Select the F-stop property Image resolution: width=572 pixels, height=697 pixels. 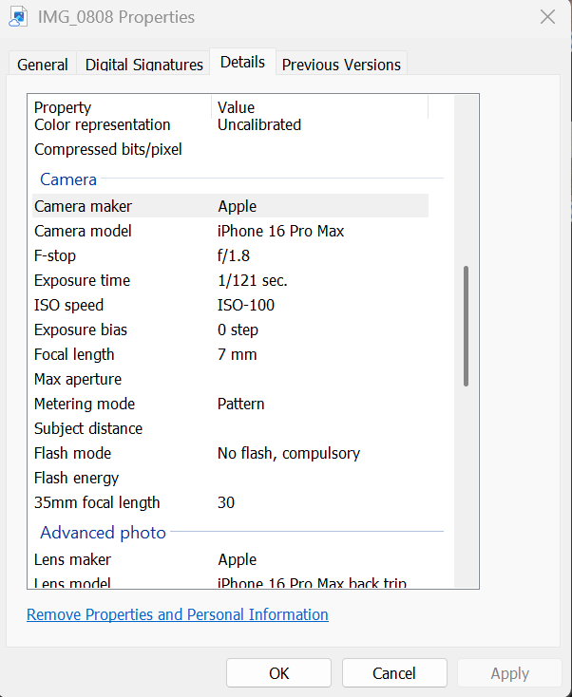click(55, 255)
